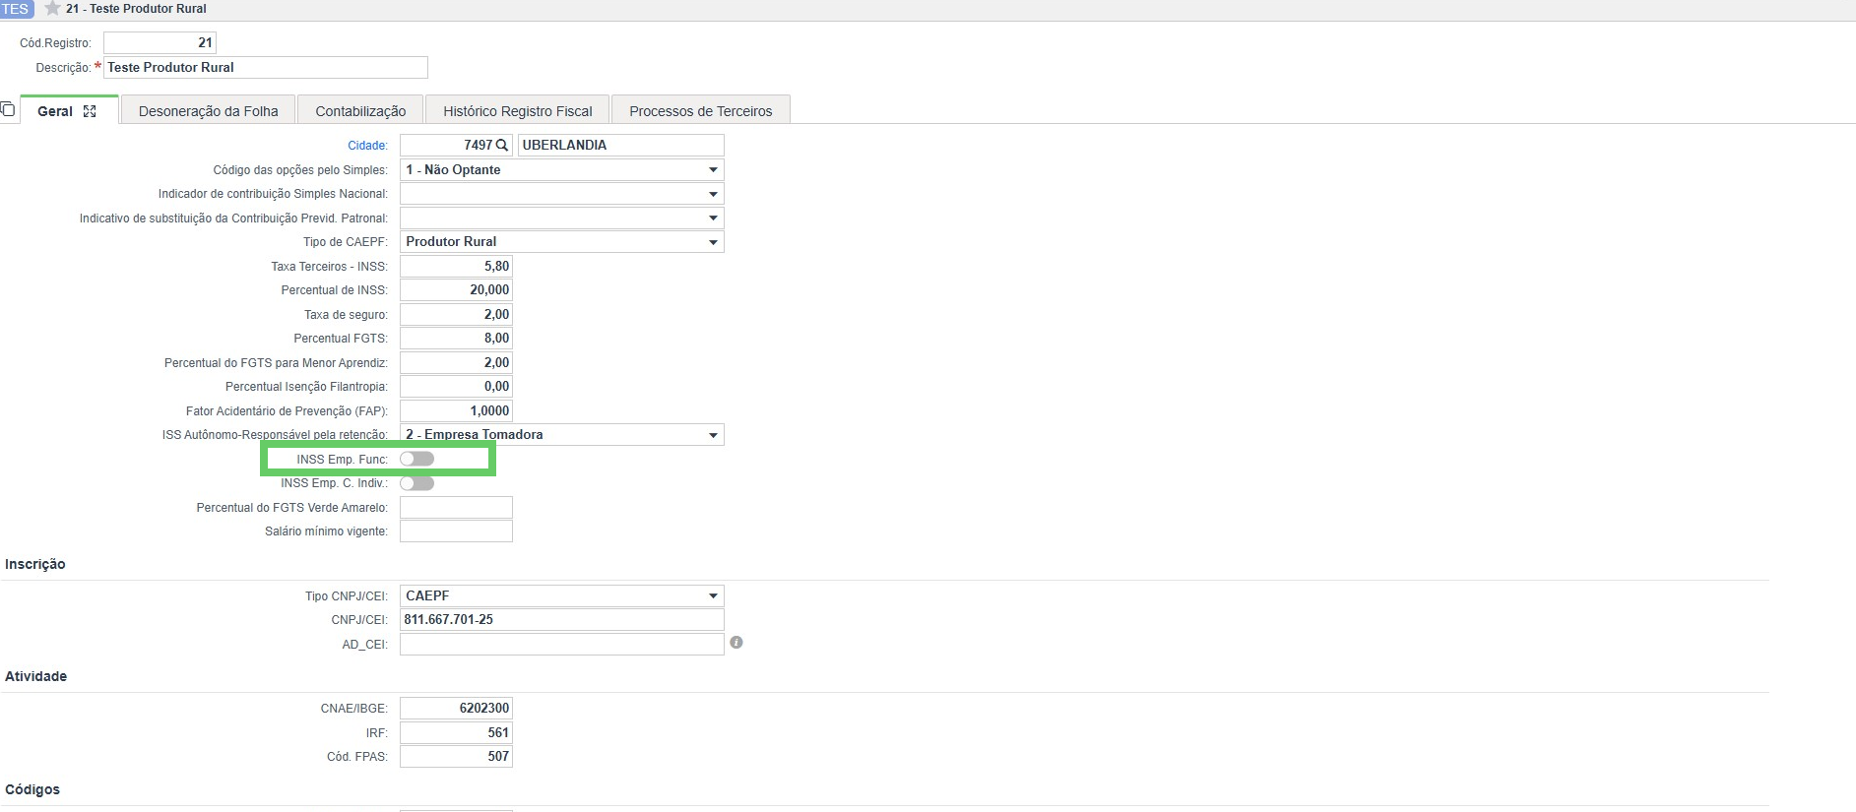Click the AD_CEI input field
Screen dimensions: 1856x812
(x=562, y=644)
